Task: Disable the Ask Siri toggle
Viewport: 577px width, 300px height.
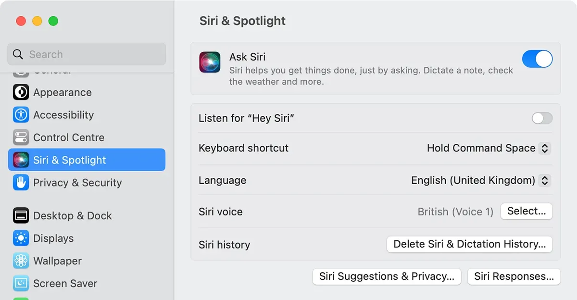Action: [x=537, y=59]
